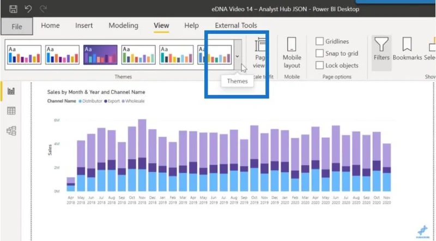Switch to the Modeling tab
Viewport: 436px width, 241px height.
click(123, 25)
